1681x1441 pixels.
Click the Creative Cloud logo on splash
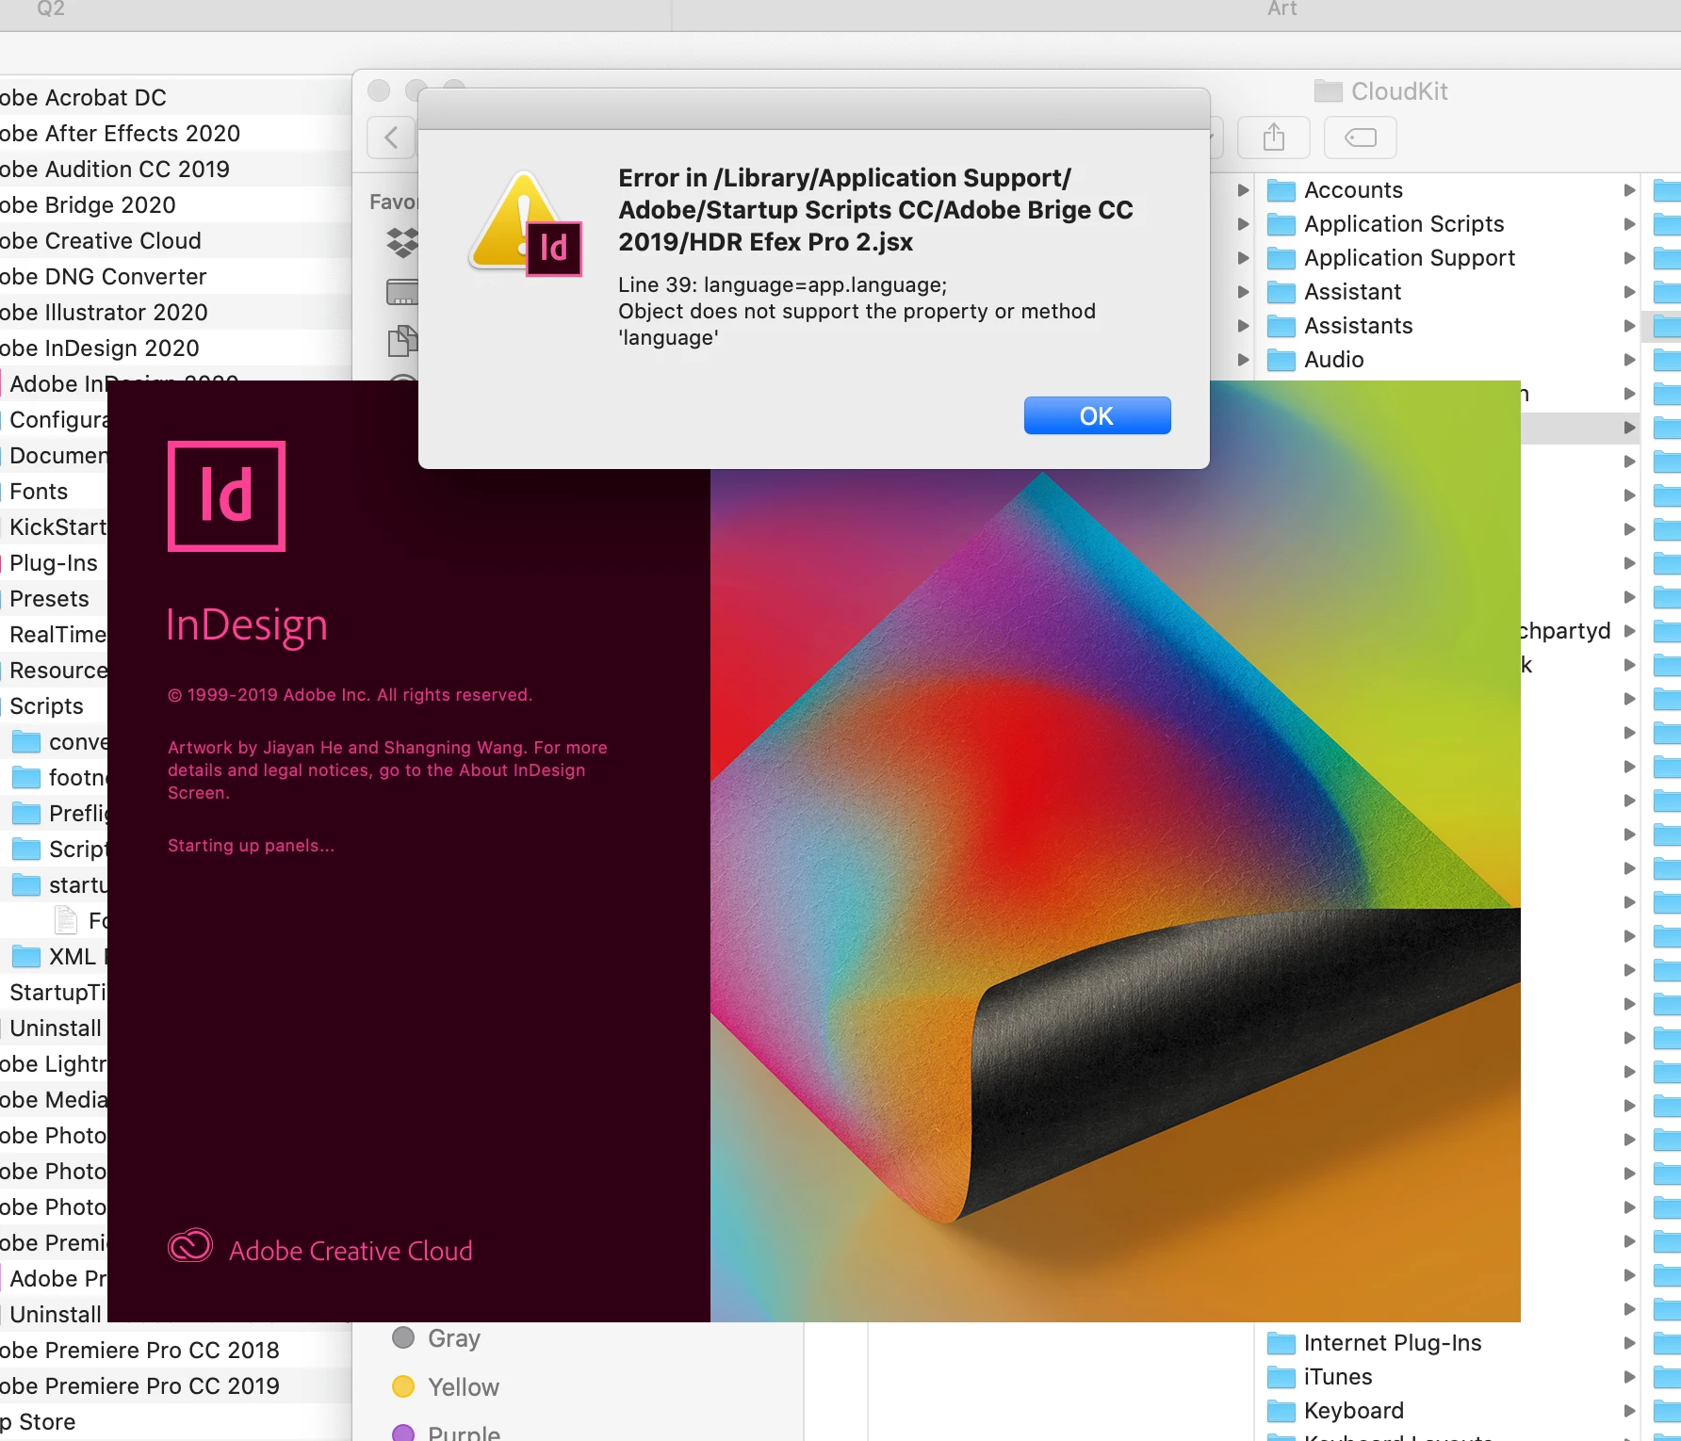tap(190, 1246)
